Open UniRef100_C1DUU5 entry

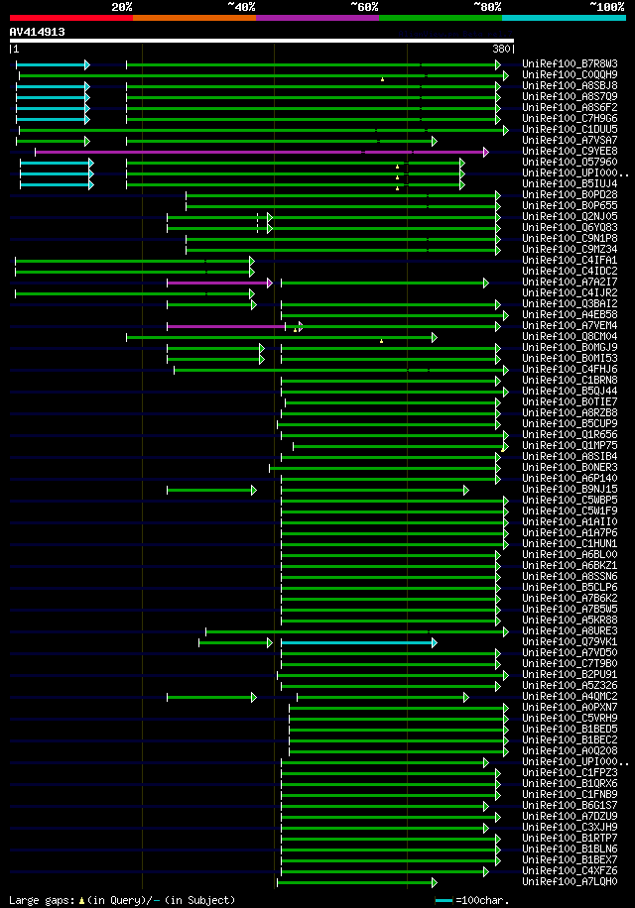click(570, 129)
